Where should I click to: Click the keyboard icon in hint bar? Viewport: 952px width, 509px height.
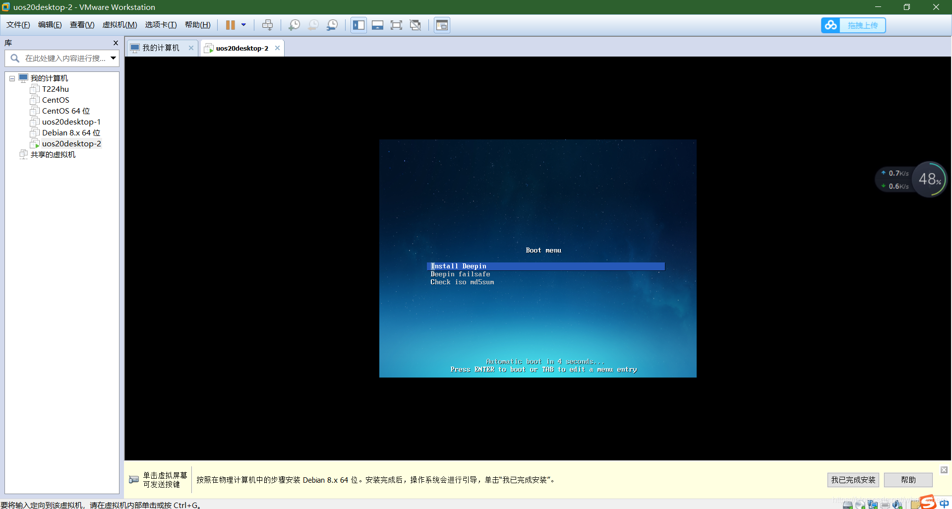(x=134, y=480)
